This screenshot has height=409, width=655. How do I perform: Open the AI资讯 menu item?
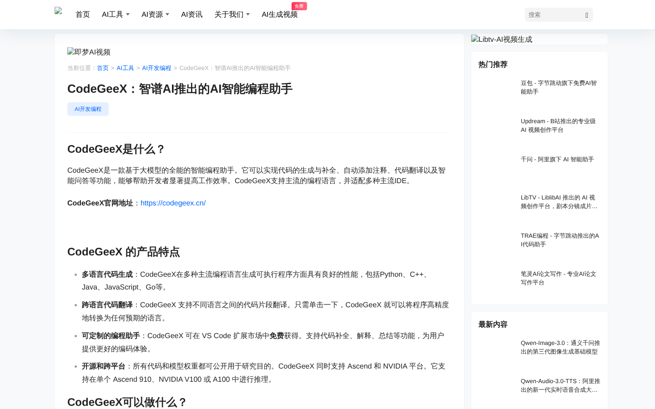tap(191, 15)
